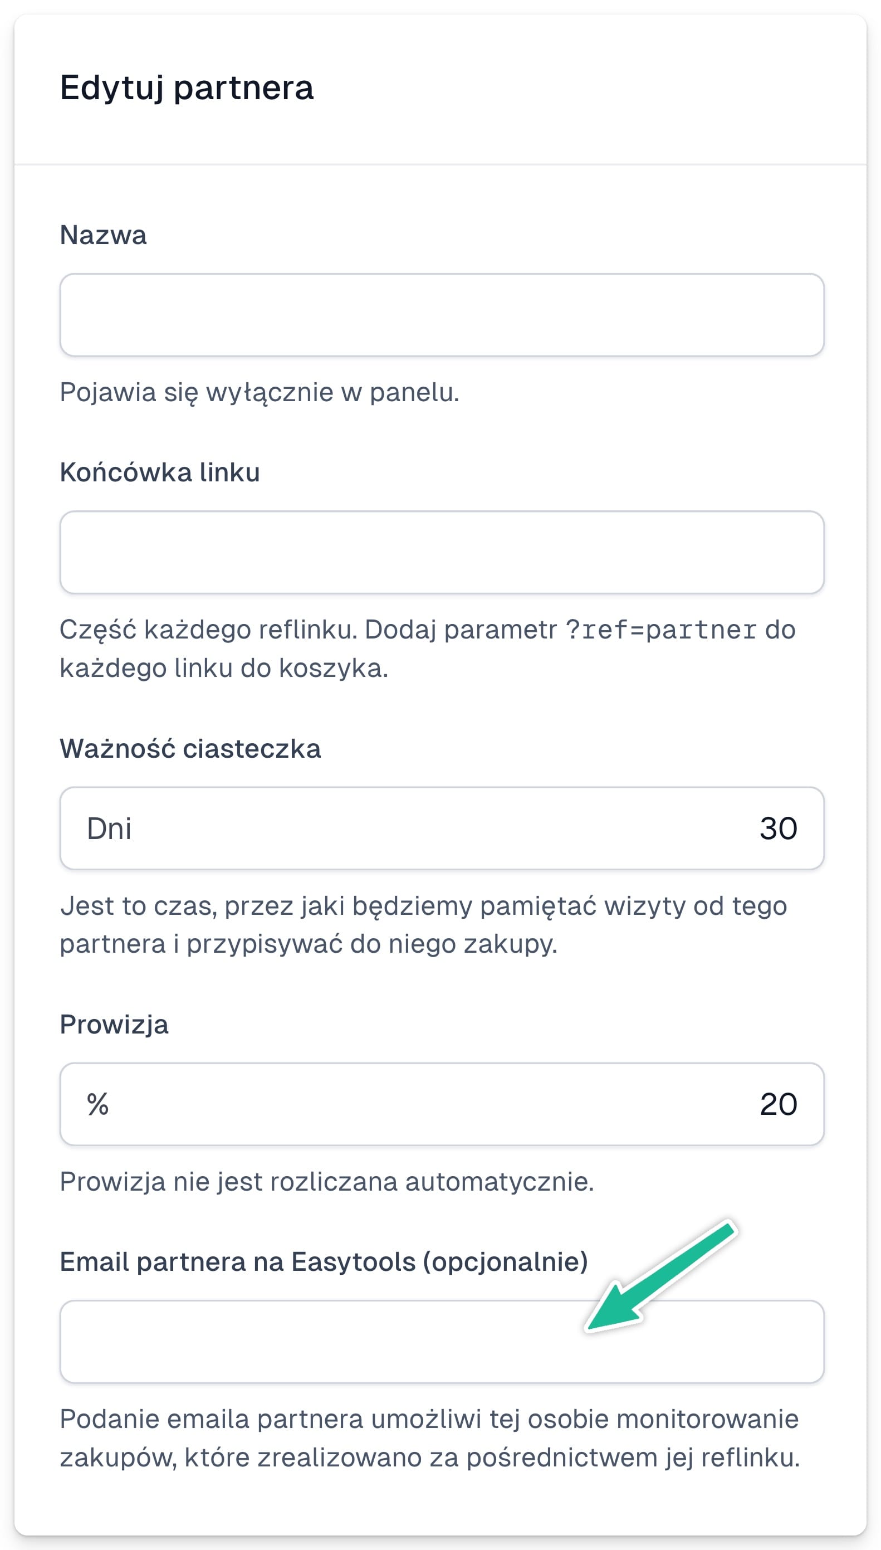
Task: Focus the Email partnera na Easytools field
Action: (442, 1341)
